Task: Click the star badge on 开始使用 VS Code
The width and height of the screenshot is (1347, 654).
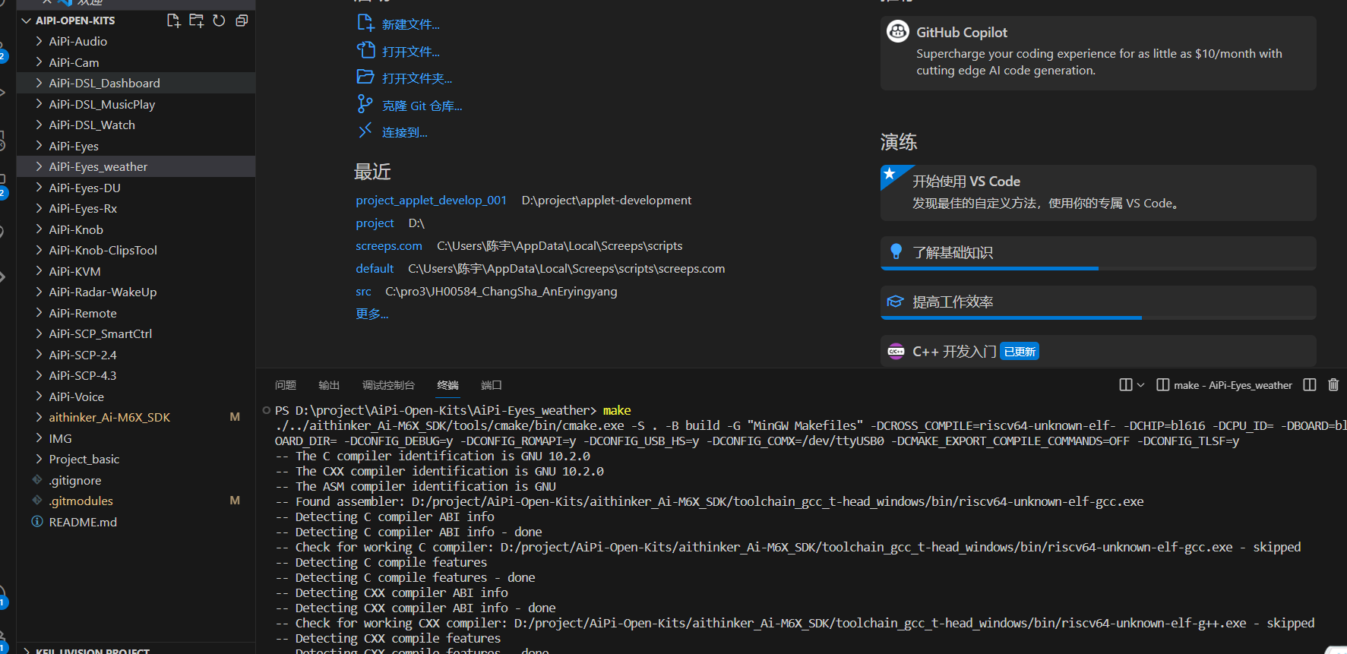Action: (x=890, y=174)
